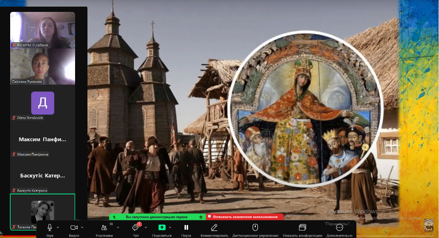Click muted mic icon by Баскутіс Катерина
439x238 pixels.
coord(13,190)
